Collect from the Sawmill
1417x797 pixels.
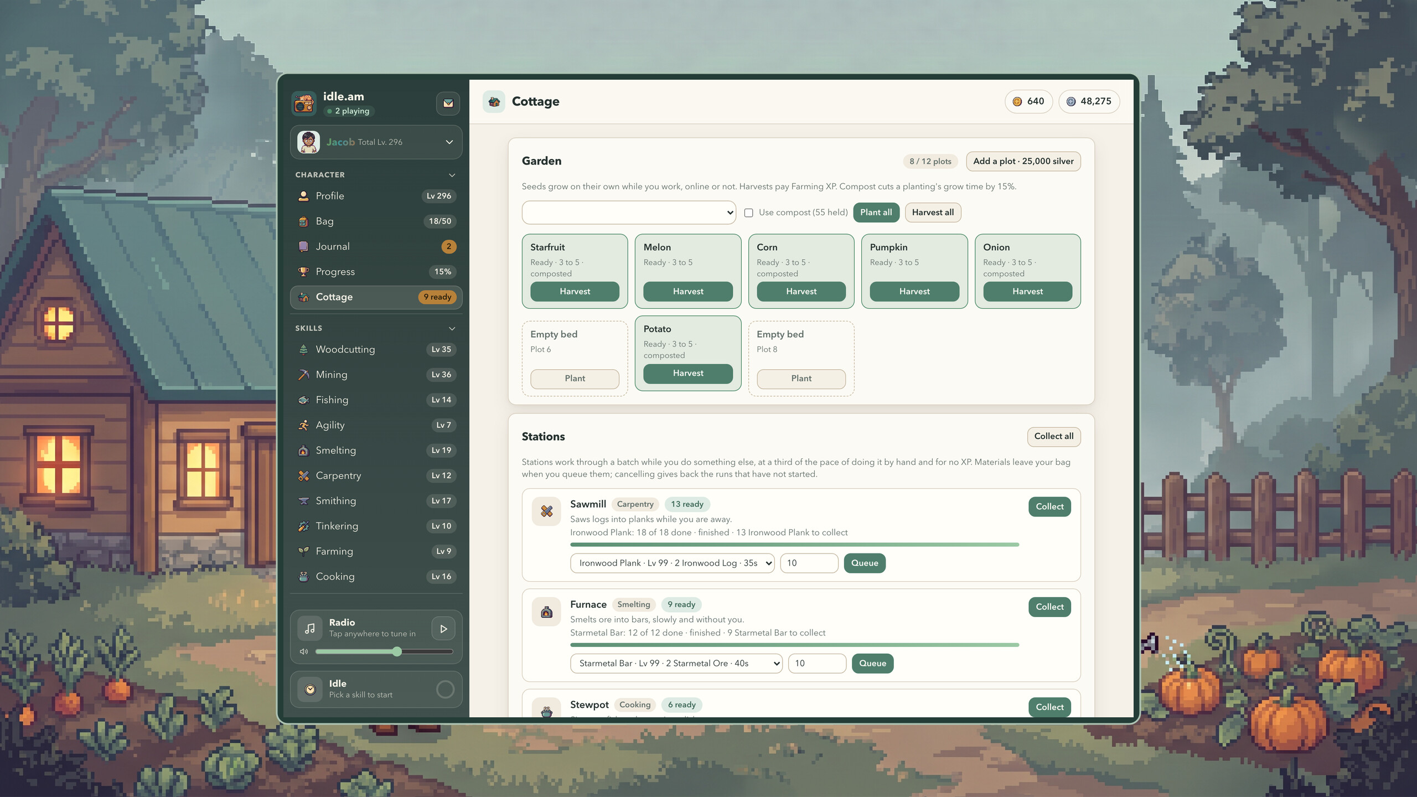(1049, 506)
